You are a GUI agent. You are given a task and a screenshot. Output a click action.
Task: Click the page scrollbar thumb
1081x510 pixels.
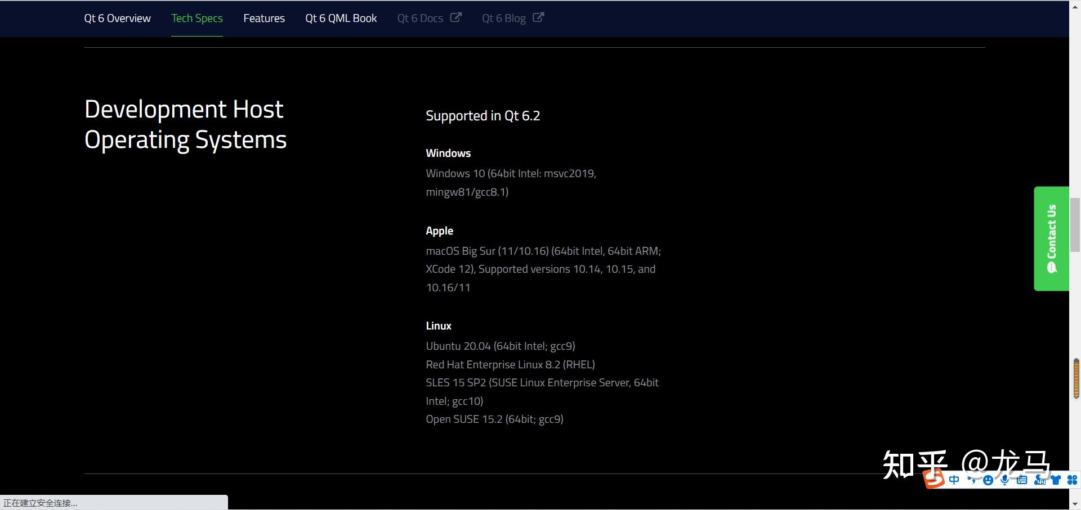[1075, 225]
